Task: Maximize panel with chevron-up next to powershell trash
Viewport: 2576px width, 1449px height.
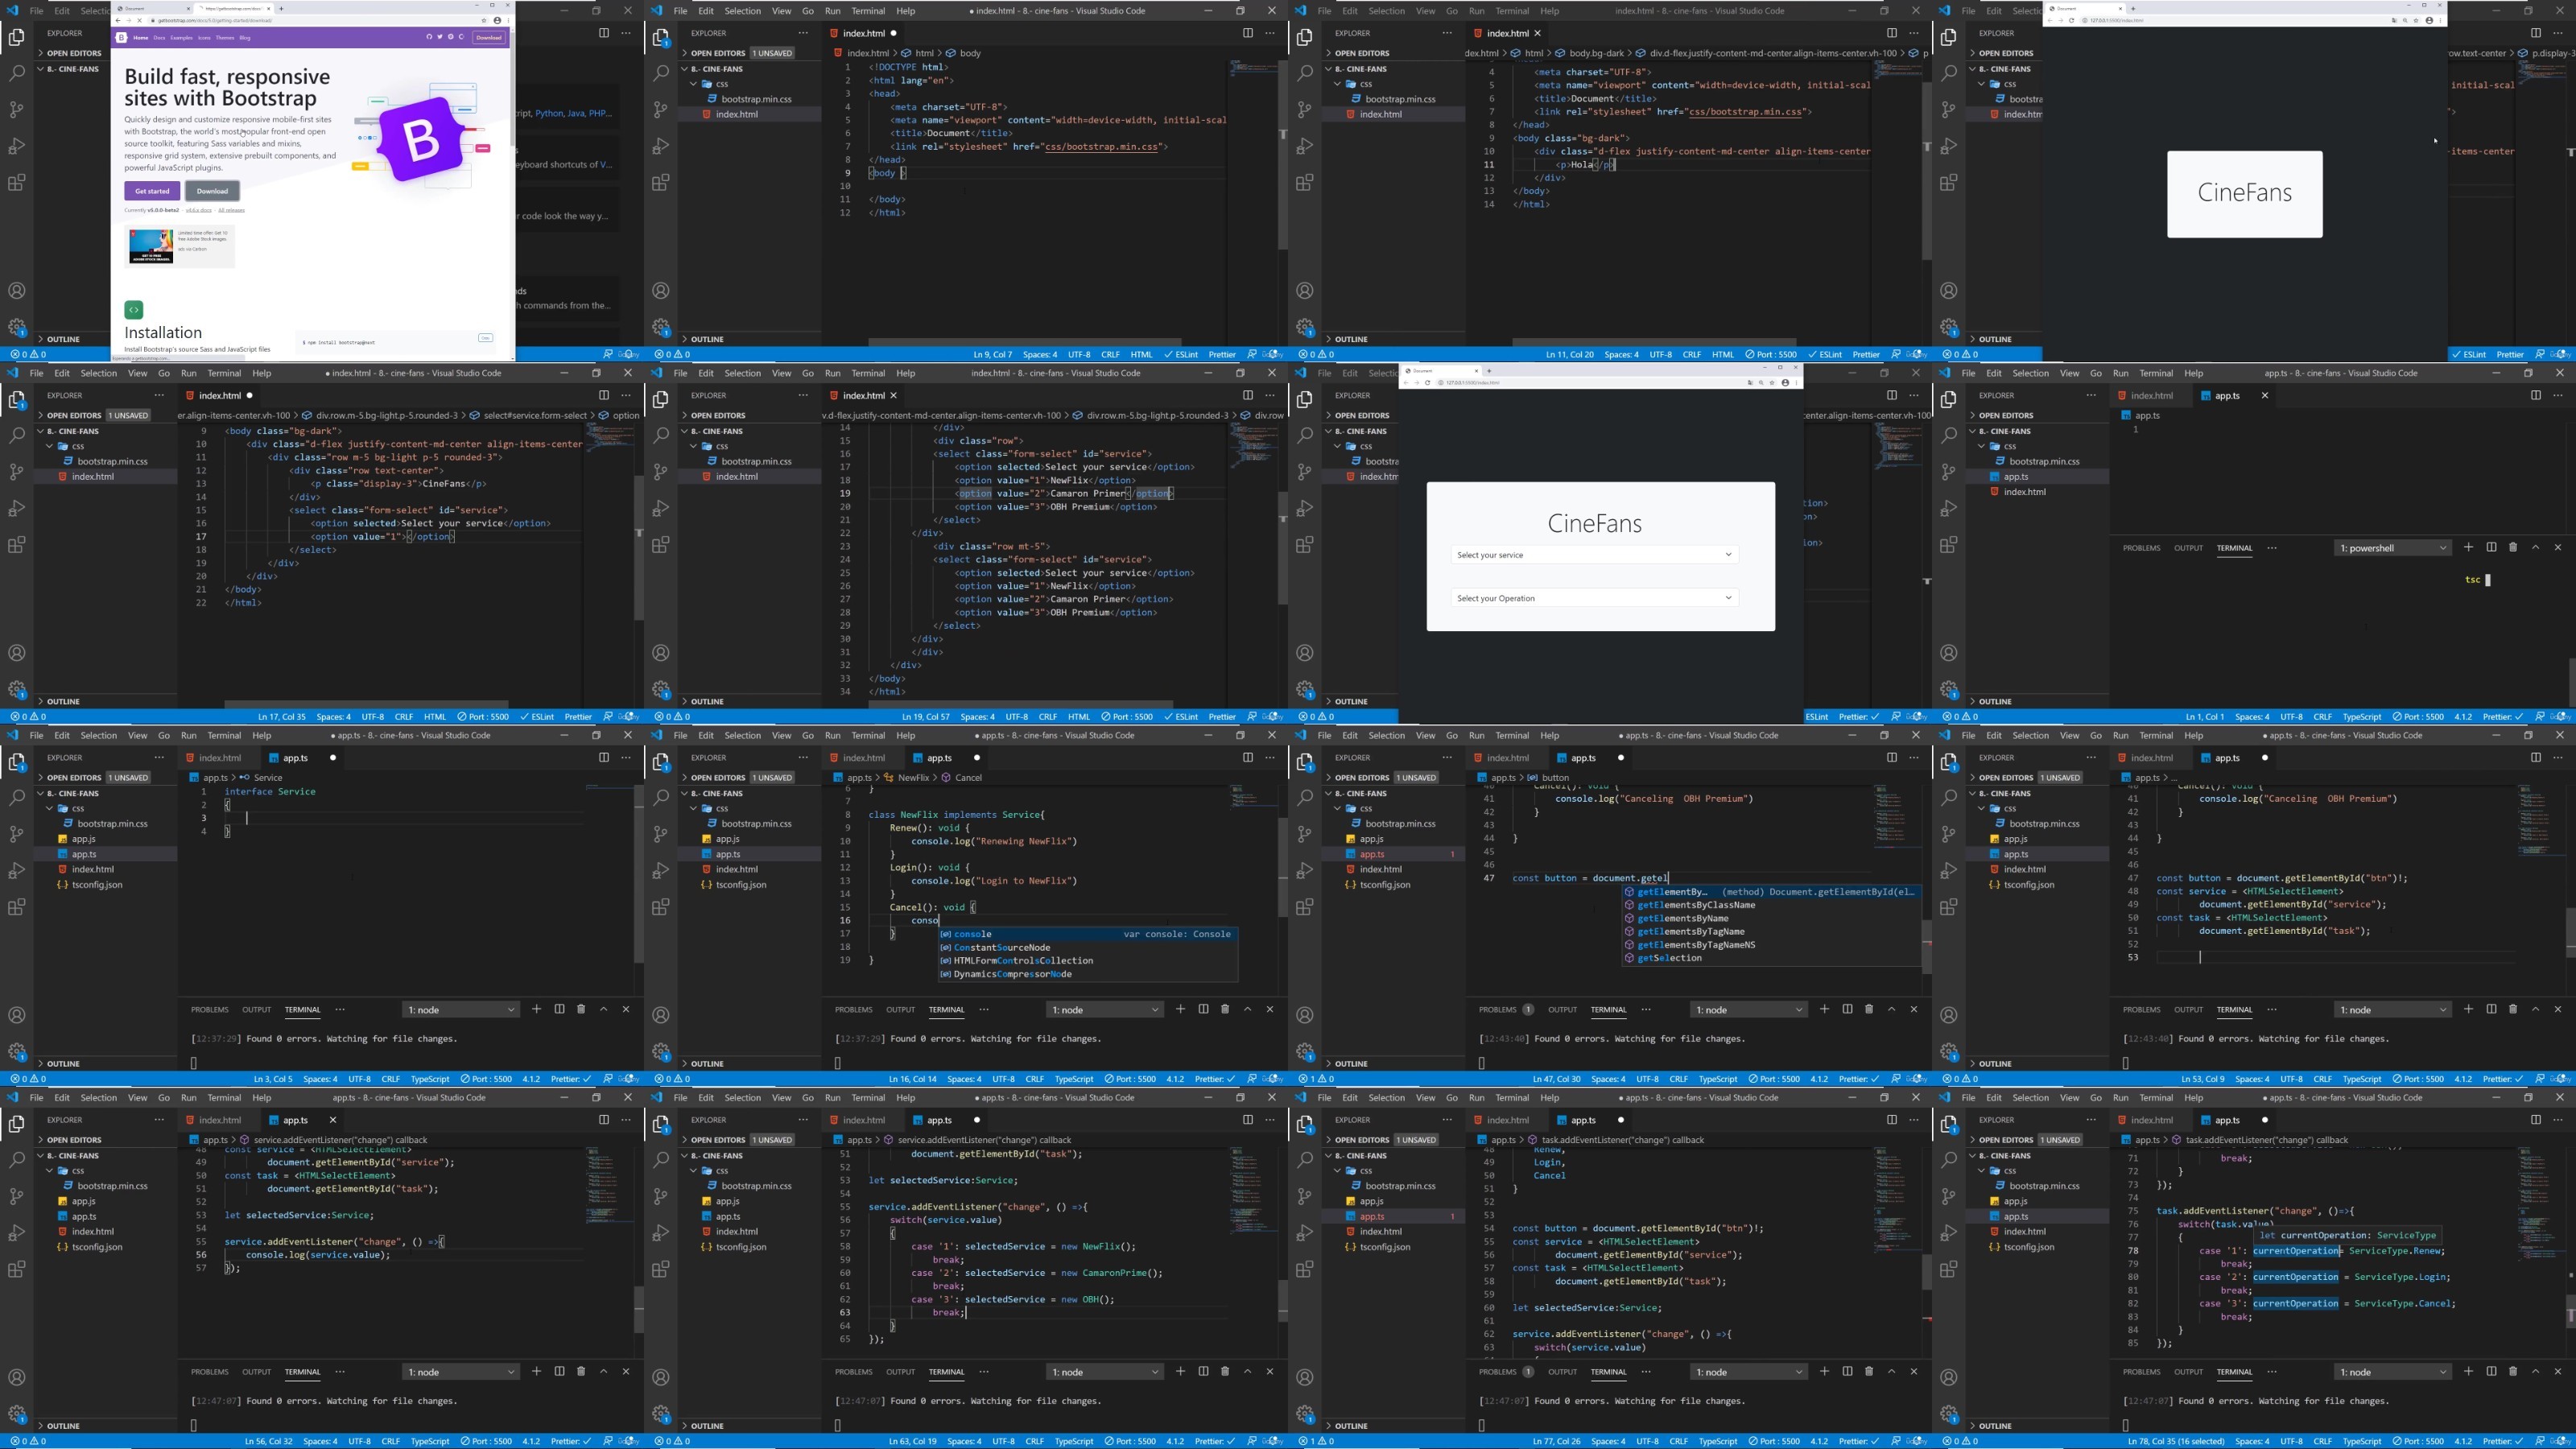Action: click(2536, 548)
